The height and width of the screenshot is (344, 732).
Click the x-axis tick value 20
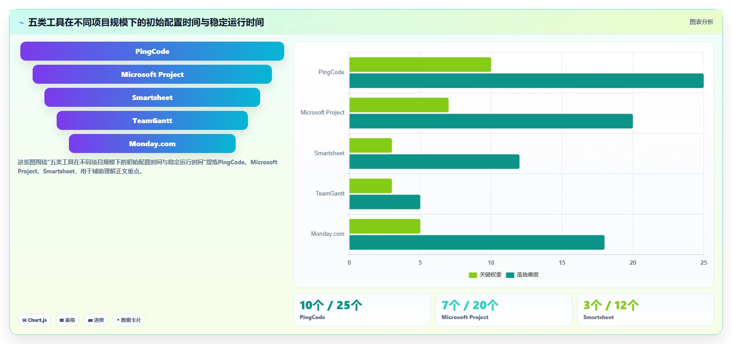point(633,263)
